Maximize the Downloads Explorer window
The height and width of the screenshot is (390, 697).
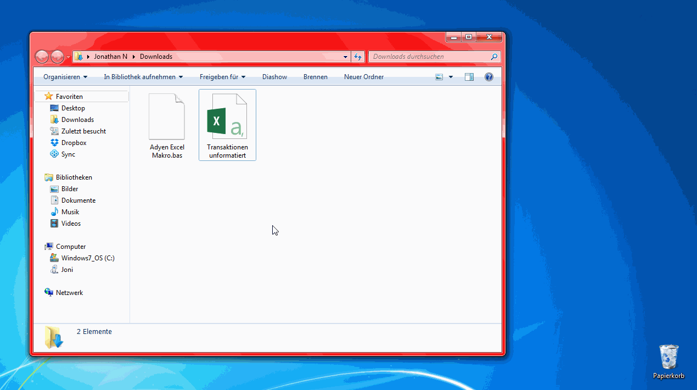(468, 37)
